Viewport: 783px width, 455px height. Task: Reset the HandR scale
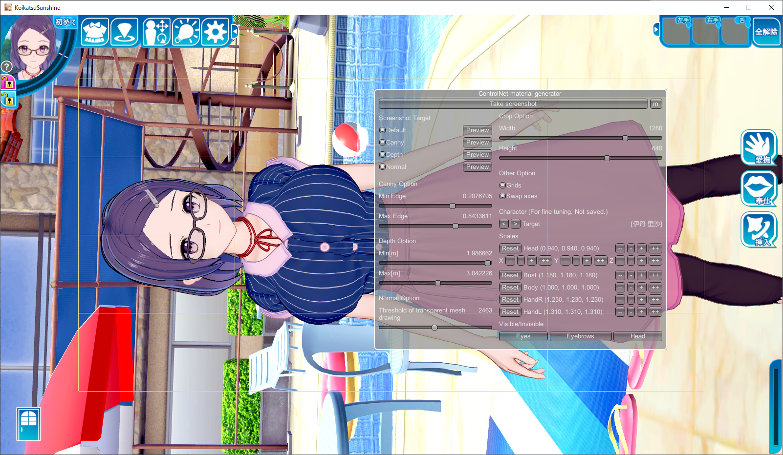point(510,300)
